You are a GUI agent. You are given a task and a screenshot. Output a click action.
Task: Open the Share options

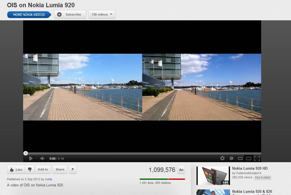pos(60,169)
